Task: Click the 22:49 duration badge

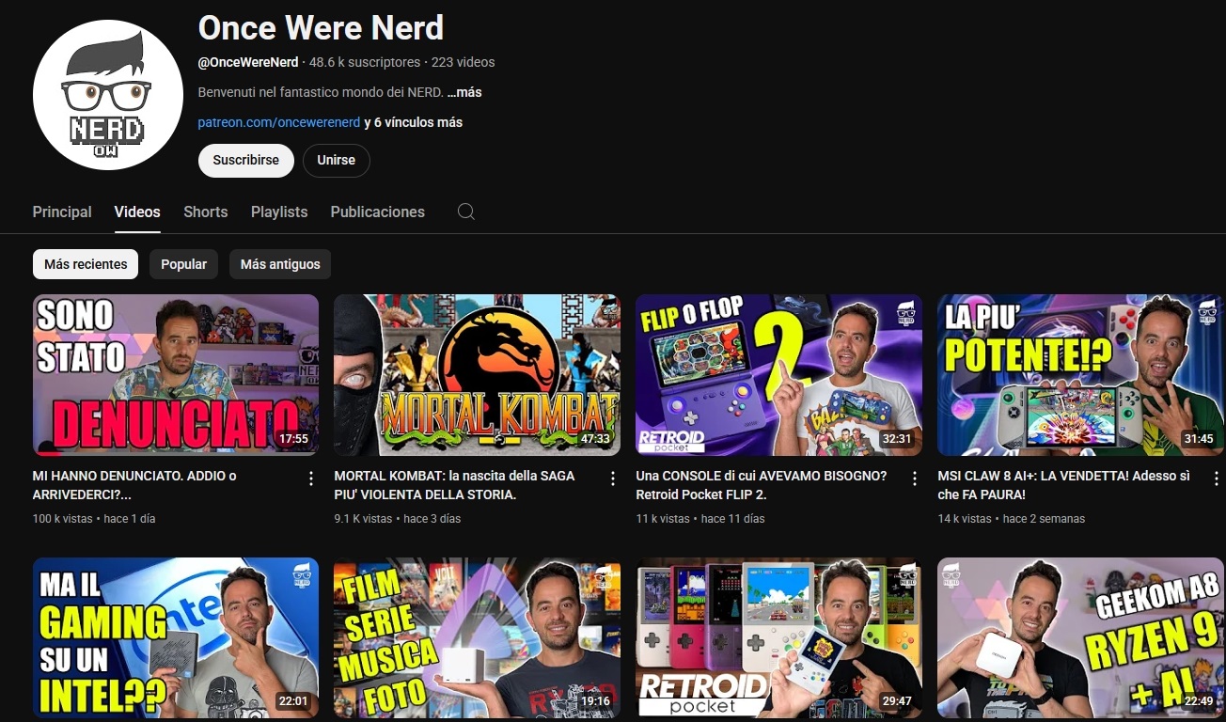Action: 1199,701
